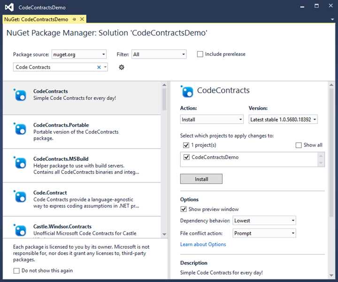Open the Action dropdown showing Install
The width and height of the screenshot is (338, 282).
(212, 119)
